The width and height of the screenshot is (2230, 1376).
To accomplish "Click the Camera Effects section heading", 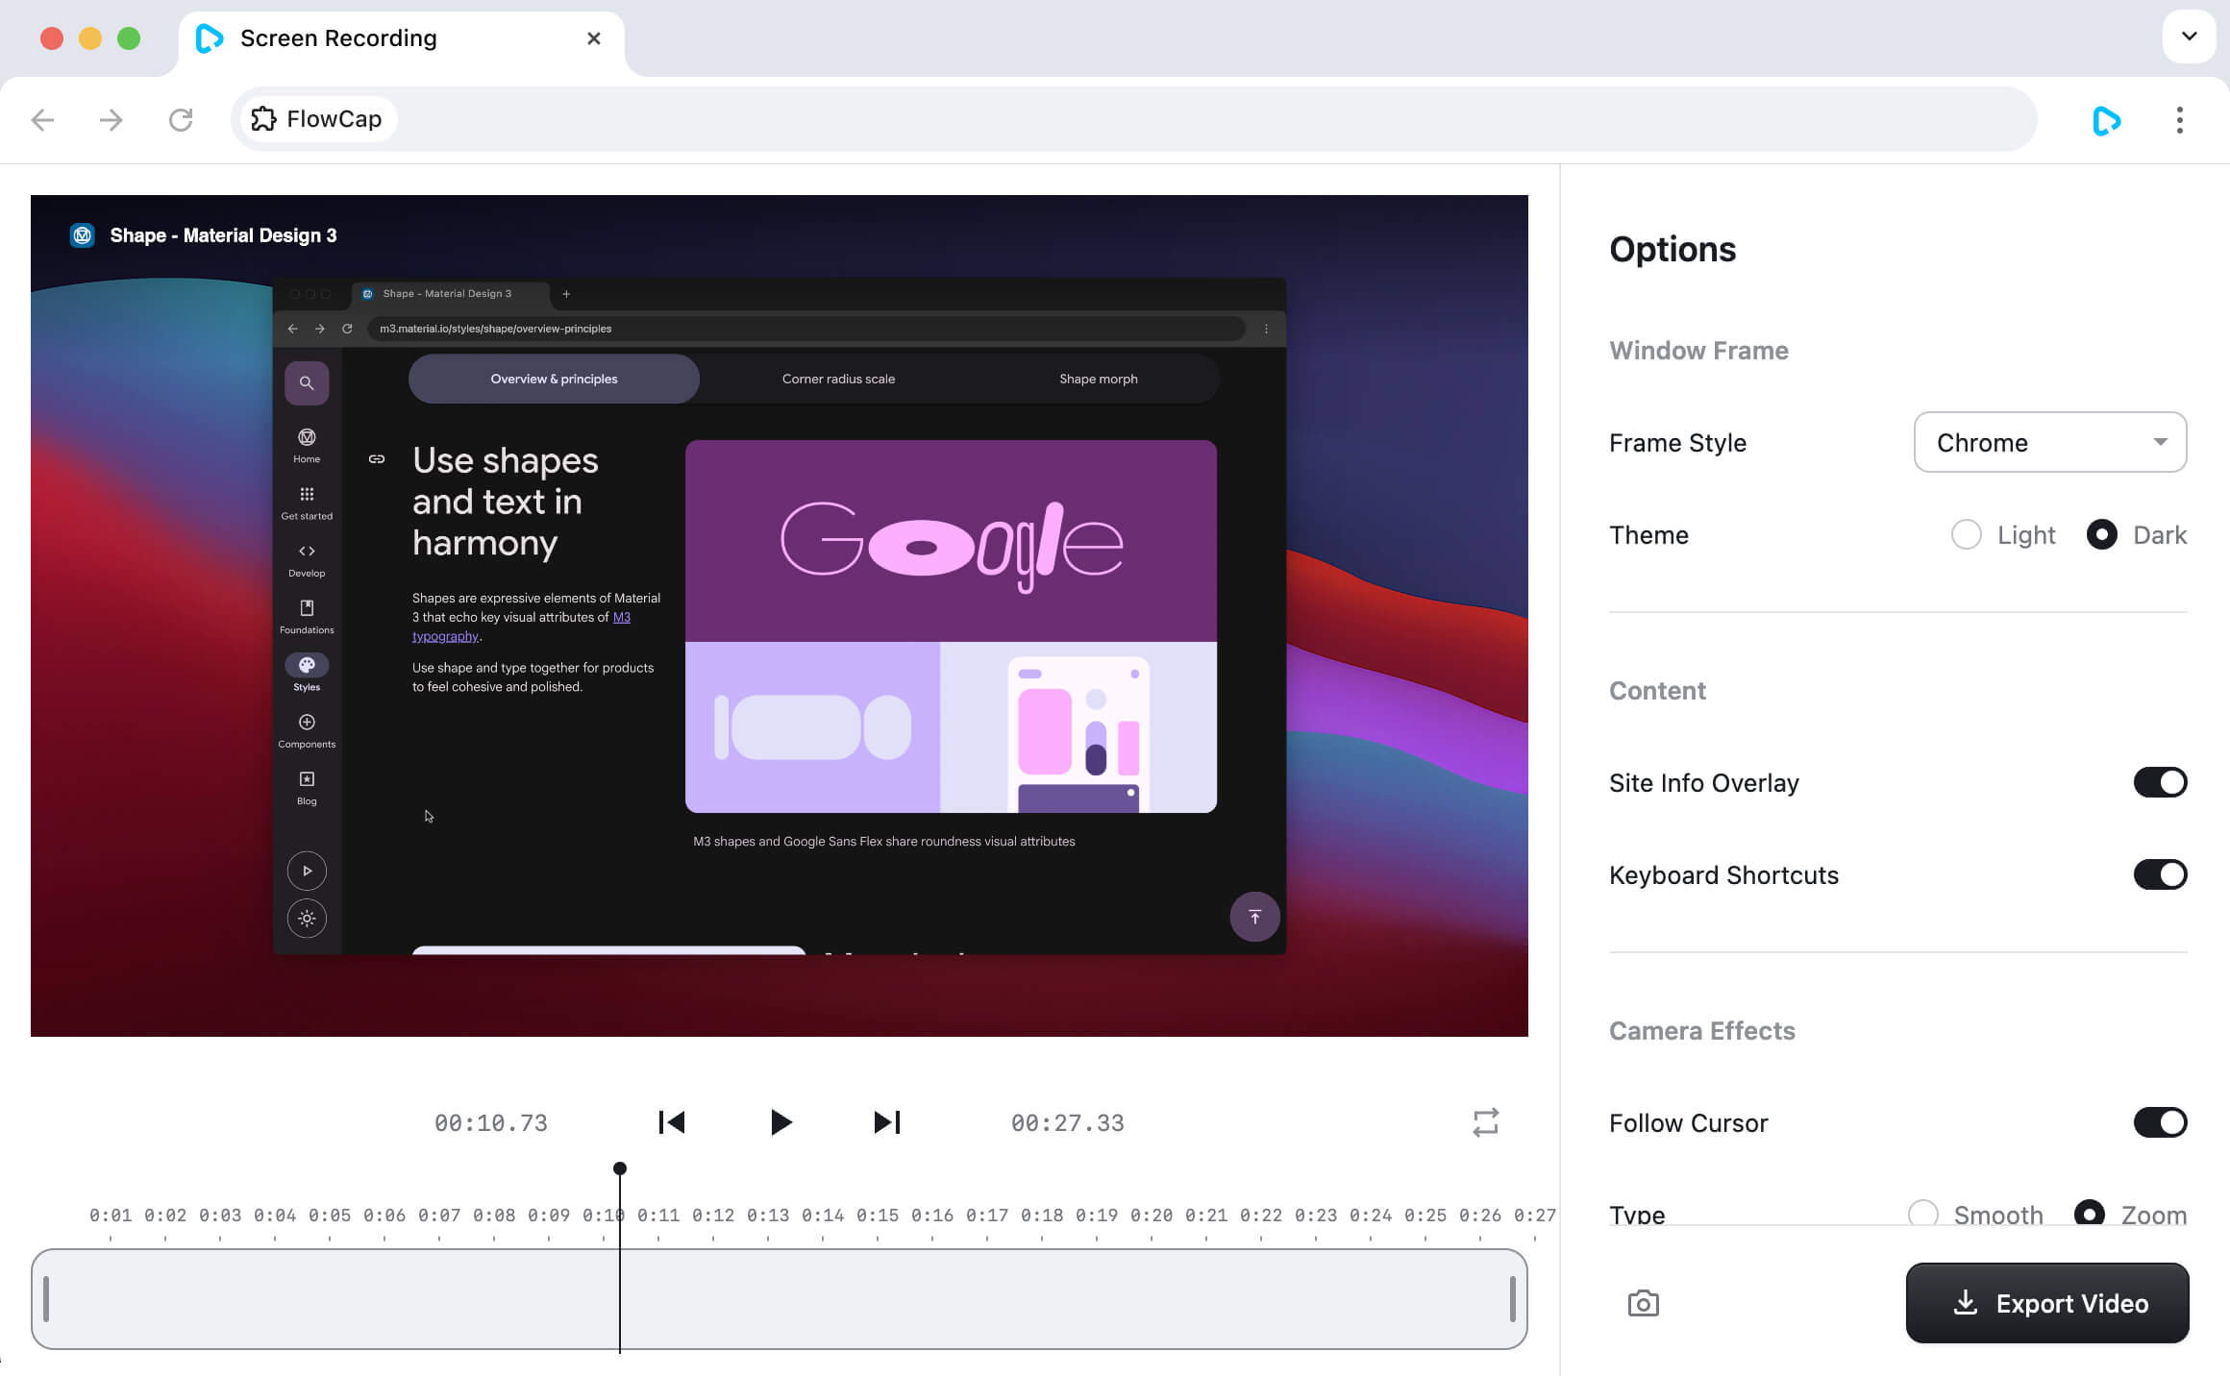I will pyautogui.click(x=1701, y=1030).
